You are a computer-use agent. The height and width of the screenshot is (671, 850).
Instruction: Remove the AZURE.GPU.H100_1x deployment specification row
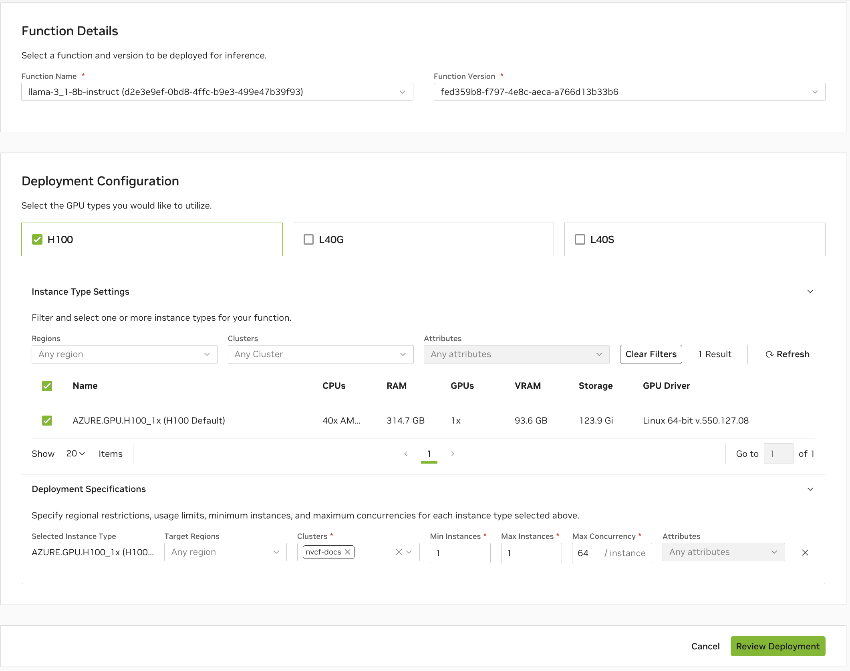tap(805, 552)
